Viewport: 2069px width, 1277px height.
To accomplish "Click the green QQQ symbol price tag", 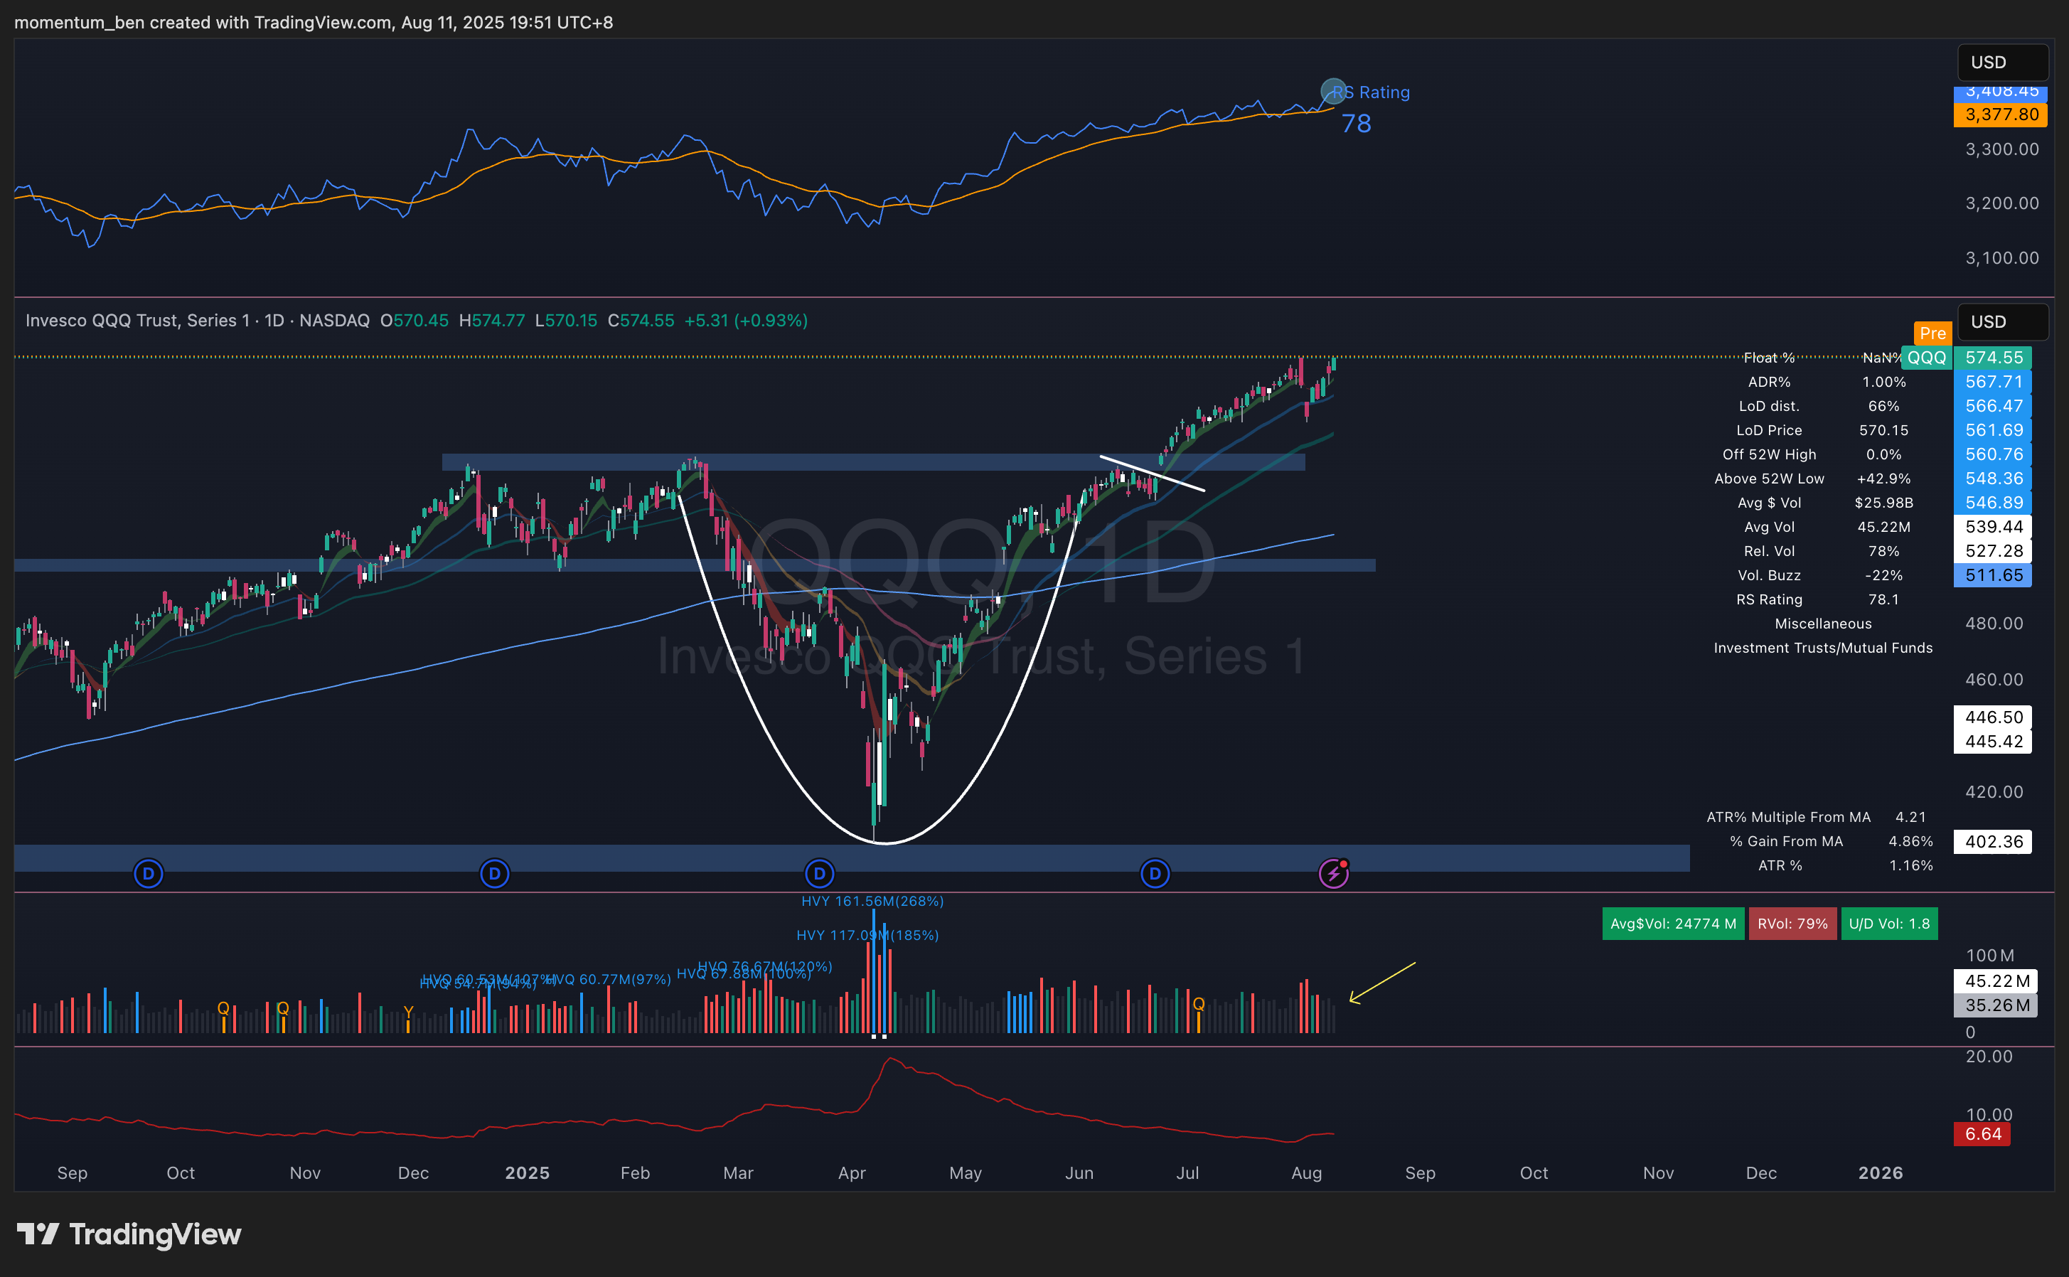I will [1926, 357].
